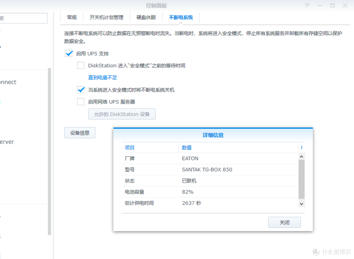Select the 估计供电时间 row label
The image size is (354, 259).
click(x=139, y=203)
